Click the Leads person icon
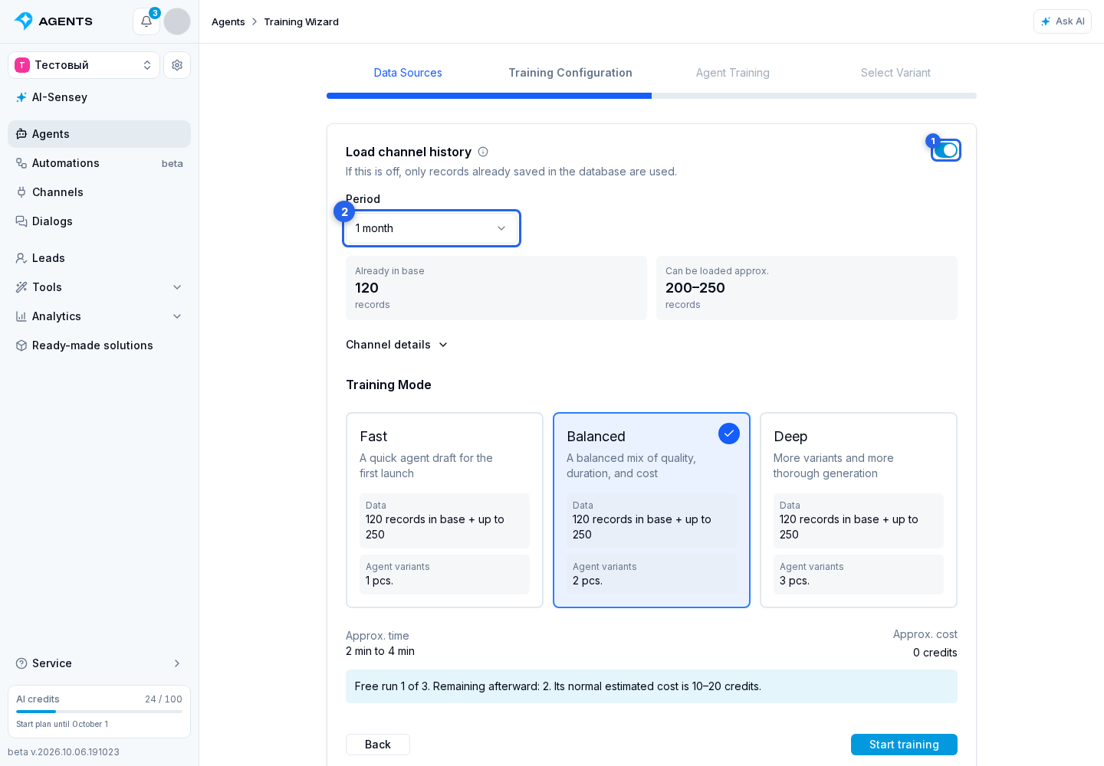This screenshot has height=766, width=1104. [21, 258]
